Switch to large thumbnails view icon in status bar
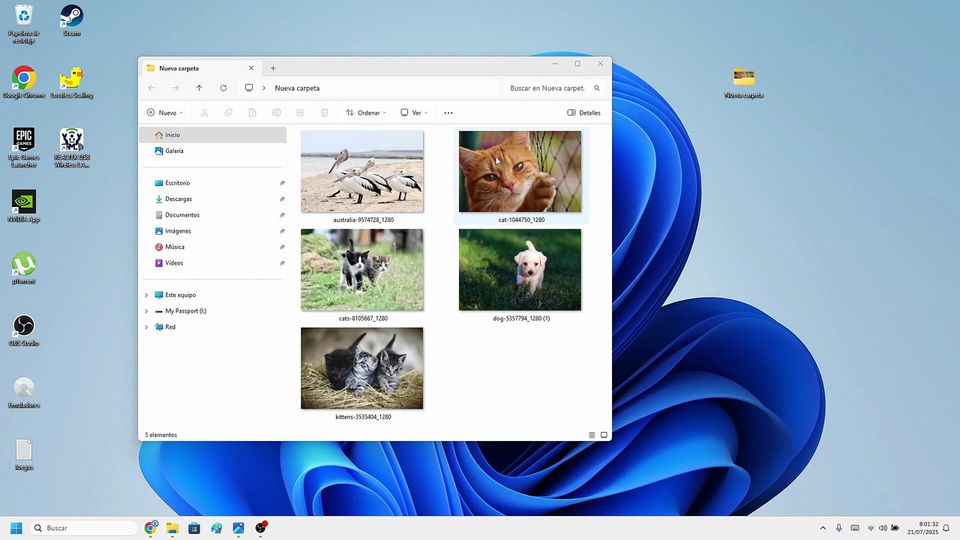 point(604,435)
